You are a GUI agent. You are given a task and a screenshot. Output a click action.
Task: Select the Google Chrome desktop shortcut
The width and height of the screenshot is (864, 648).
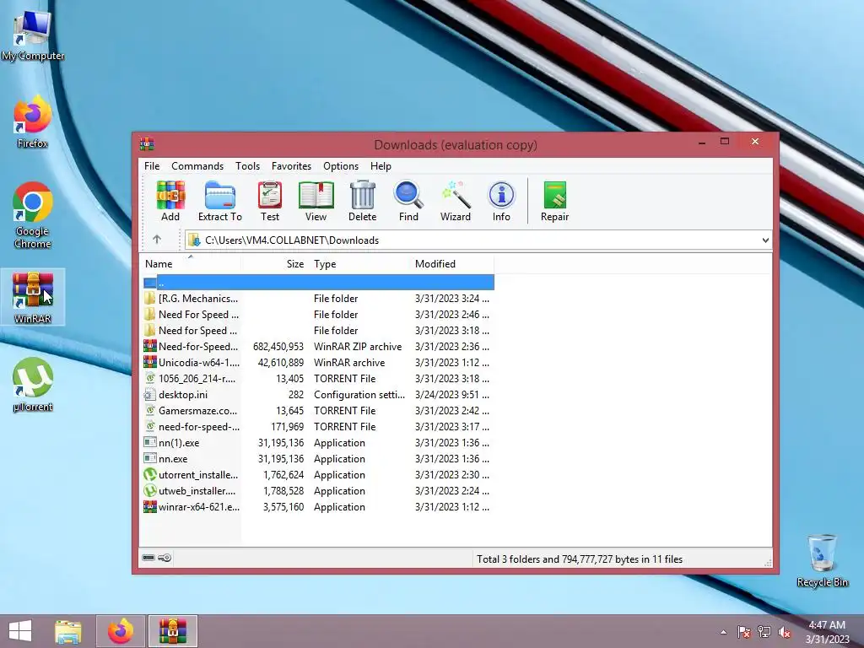tap(33, 215)
